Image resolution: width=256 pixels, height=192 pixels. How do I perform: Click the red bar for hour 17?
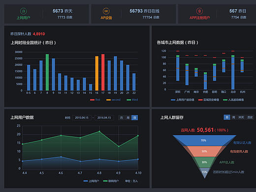pos(103,72)
